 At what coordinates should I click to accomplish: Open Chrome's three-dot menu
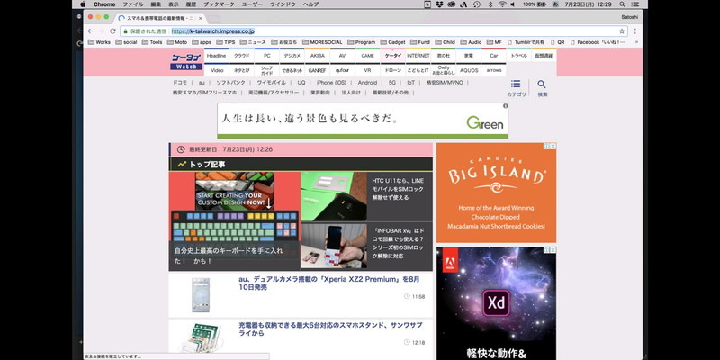tap(635, 31)
